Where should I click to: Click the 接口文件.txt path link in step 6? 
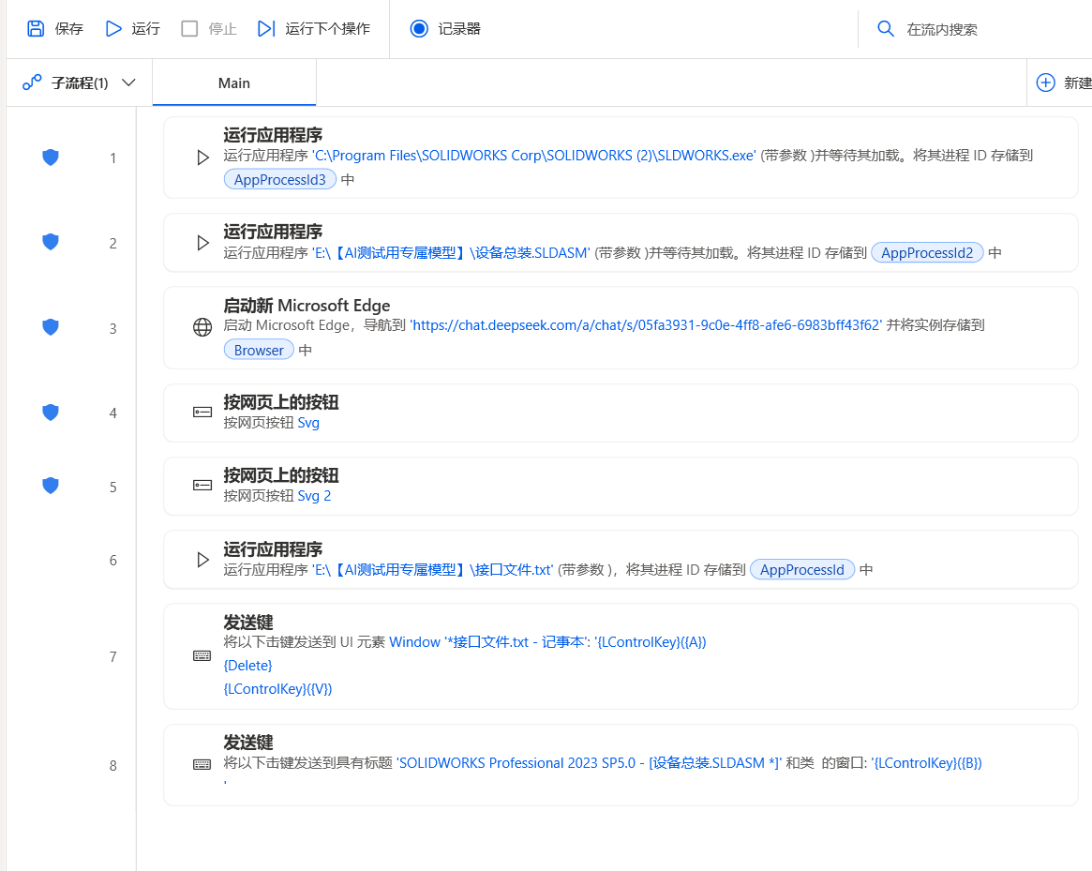[432, 570]
